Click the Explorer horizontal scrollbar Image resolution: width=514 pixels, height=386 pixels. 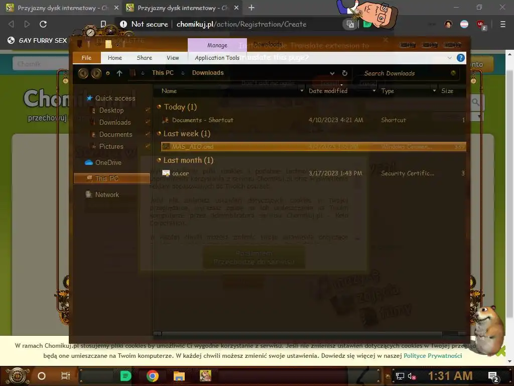(x=302, y=334)
